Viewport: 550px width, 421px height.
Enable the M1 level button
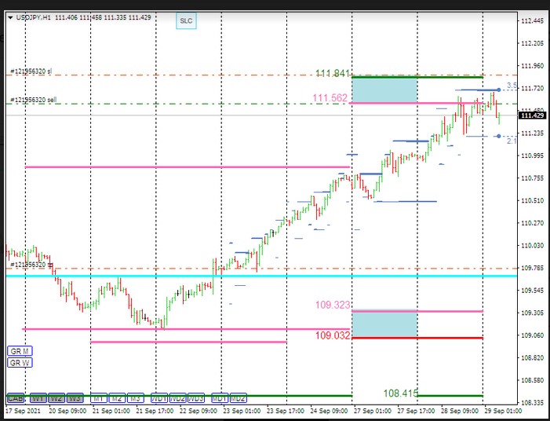(98, 398)
